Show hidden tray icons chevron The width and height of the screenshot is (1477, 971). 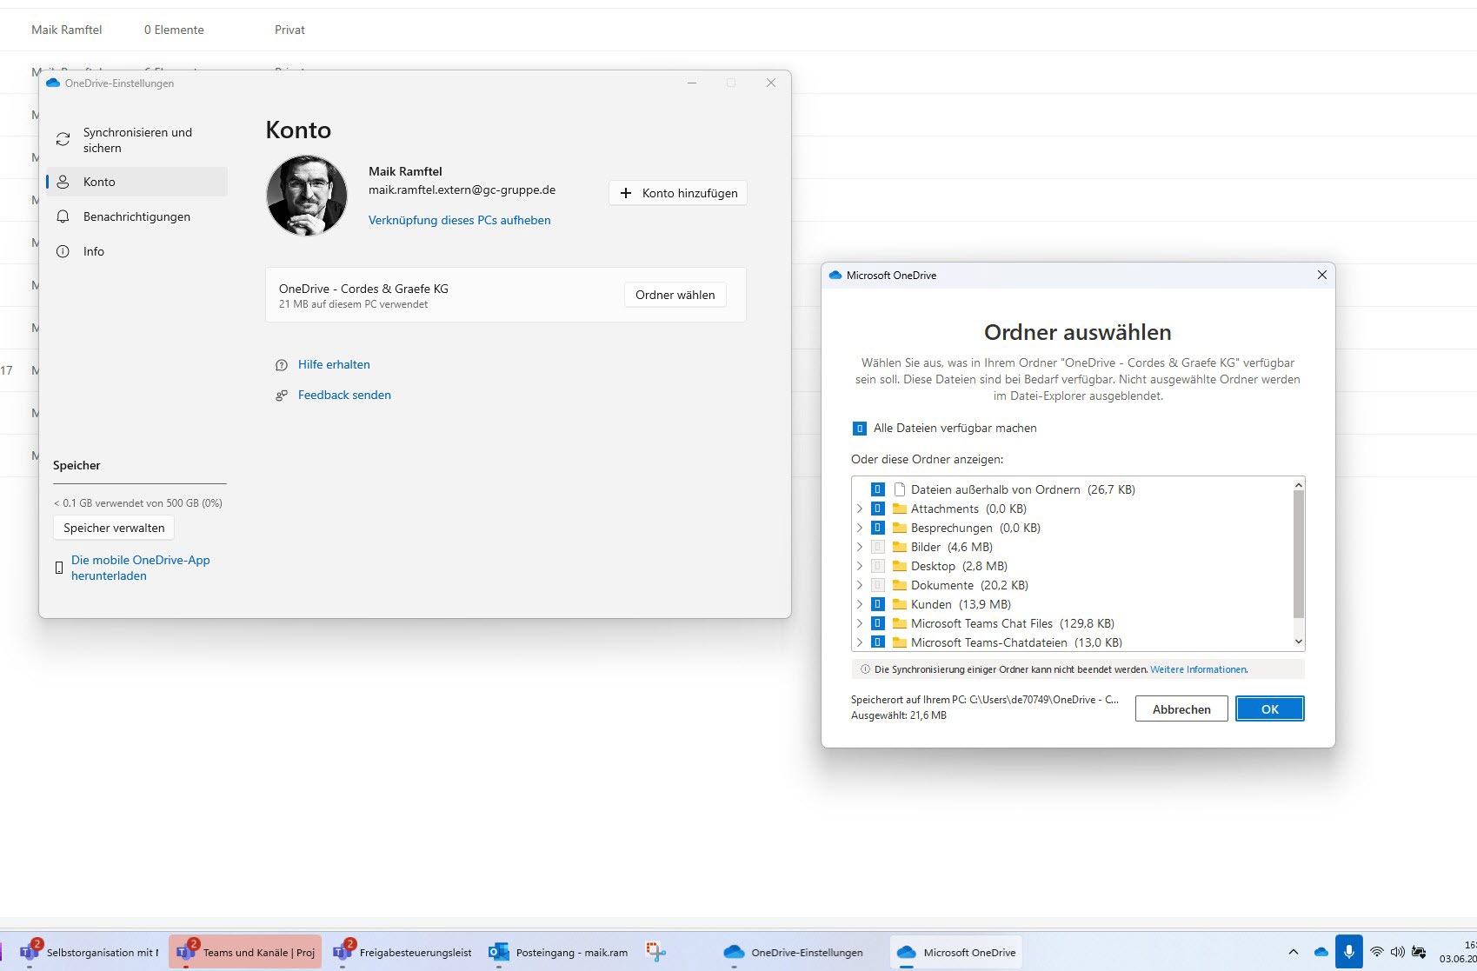click(1293, 952)
